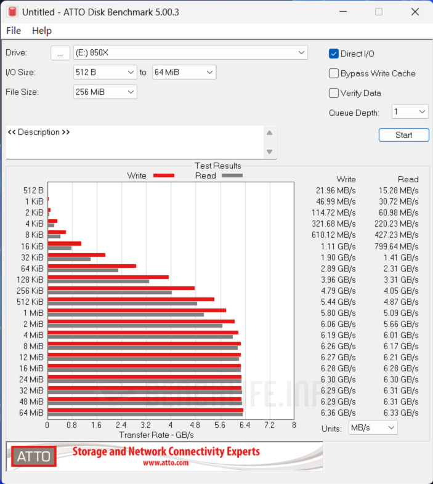
Task: Click the ATTO logo in the banner
Action: click(x=34, y=456)
